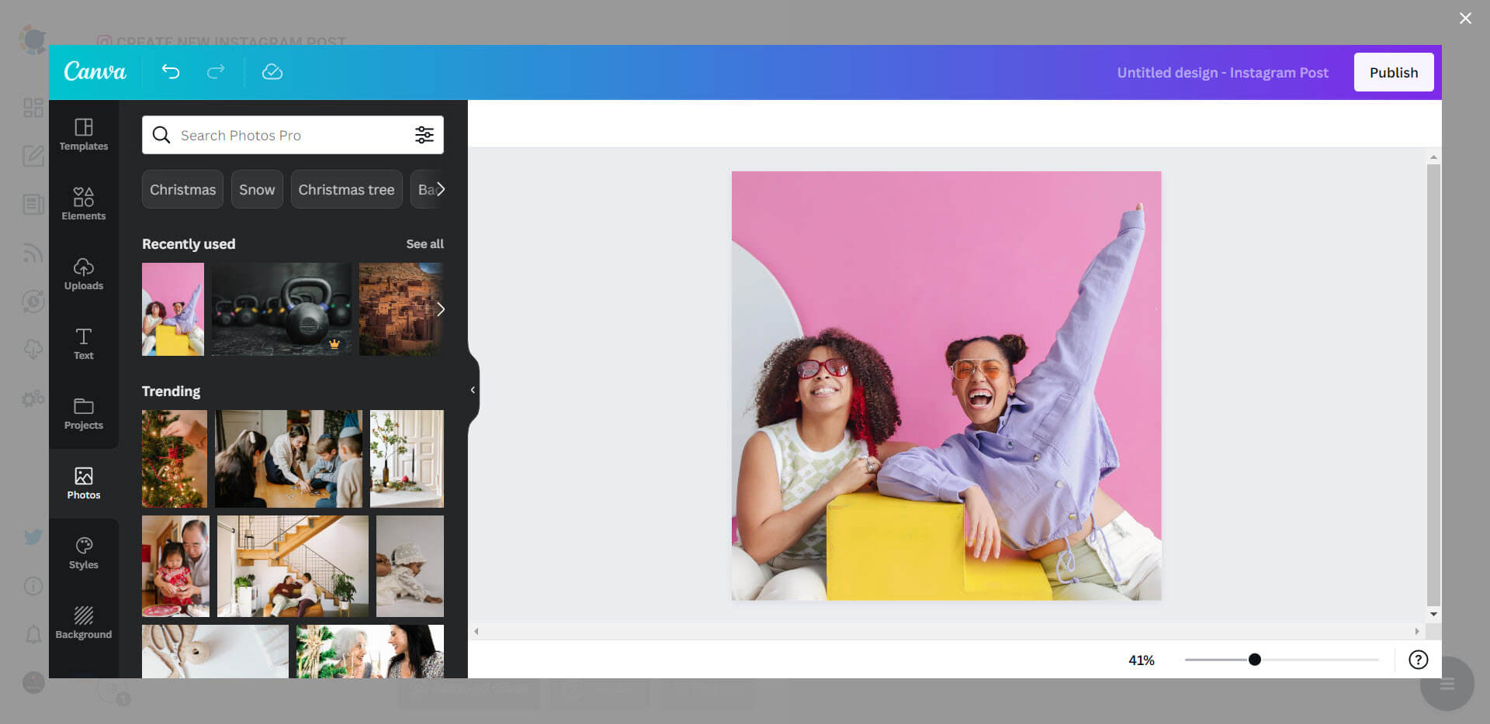Image resolution: width=1490 pixels, height=724 pixels.
Task: Click the Redo icon
Action: [x=215, y=72]
